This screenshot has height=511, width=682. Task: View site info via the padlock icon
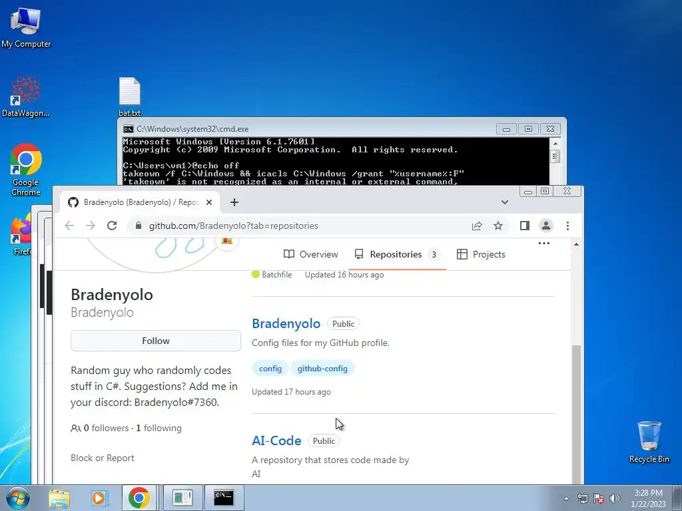tap(139, 226)
